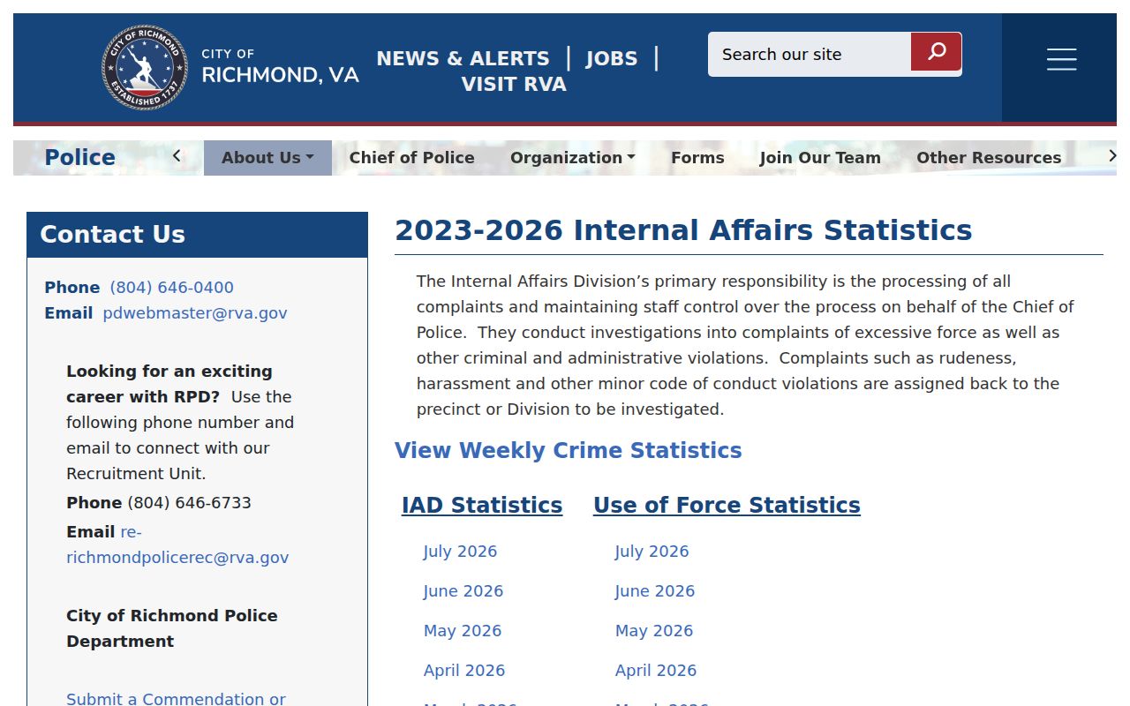1130x706 pixels.
Task: Click the IAD Statistics heading link
Action: (x=482, y=505)
